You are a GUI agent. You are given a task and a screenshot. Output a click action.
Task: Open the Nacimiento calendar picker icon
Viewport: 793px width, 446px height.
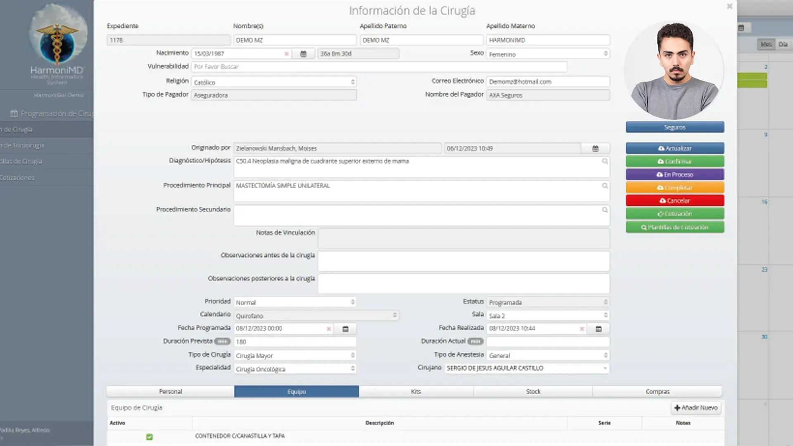pyautogui.click(x=303, y=54)
